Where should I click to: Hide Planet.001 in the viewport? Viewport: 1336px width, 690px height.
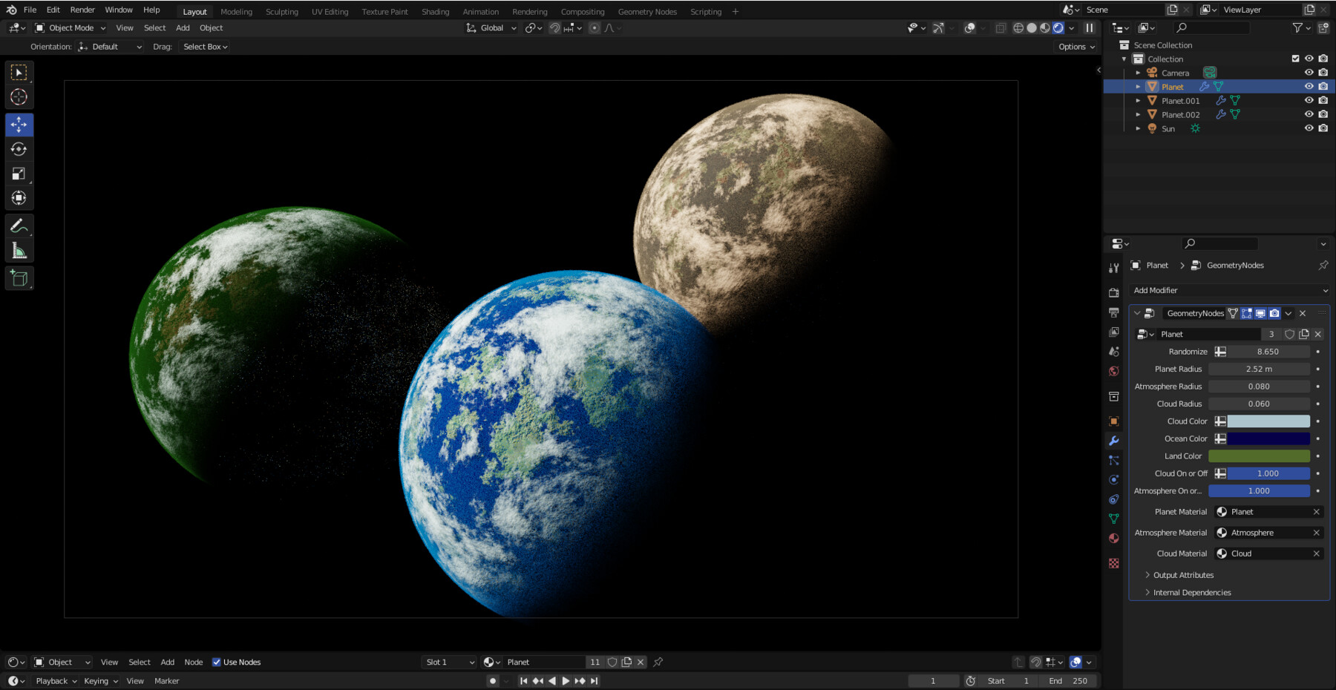(1309, 100)
